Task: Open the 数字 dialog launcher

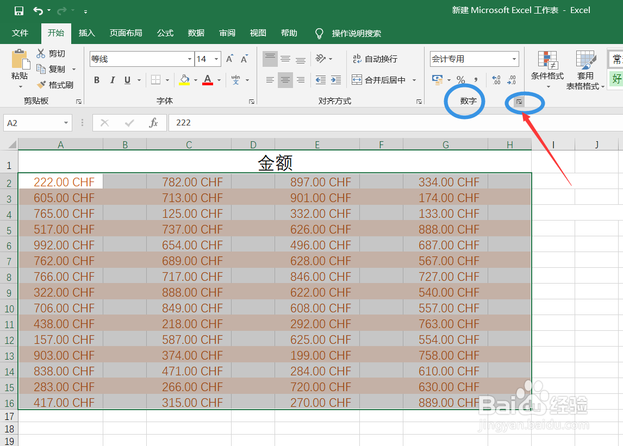Action: pos(519,102)
